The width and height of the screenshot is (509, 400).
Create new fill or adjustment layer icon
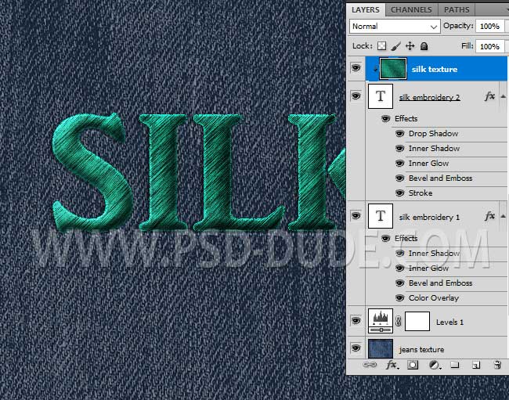pyautogui.click(x=435, y=366)
